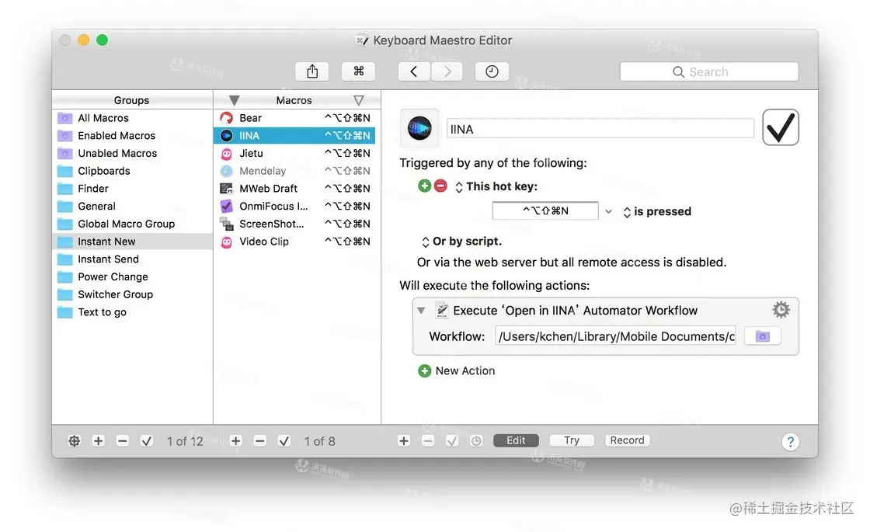870x532 pixels.
Task: Select the Text to go group
Action: pyautogui.click(x=133, y=312)
